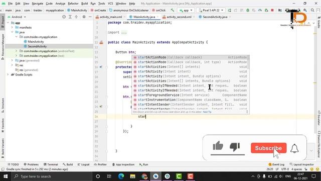
Task: Open the Terminal tool window
Action: click(x=51, y=164)
